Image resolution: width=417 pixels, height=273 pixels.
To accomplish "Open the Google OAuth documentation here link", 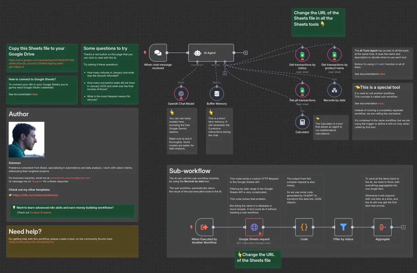I will pyautogui.click(x=35, y=94).
